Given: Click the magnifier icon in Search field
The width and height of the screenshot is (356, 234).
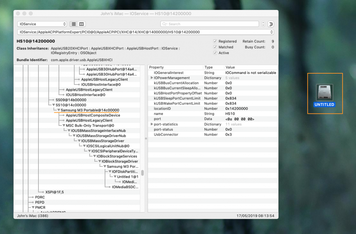Looking at the screenshot, I should [x=164, y=24].
